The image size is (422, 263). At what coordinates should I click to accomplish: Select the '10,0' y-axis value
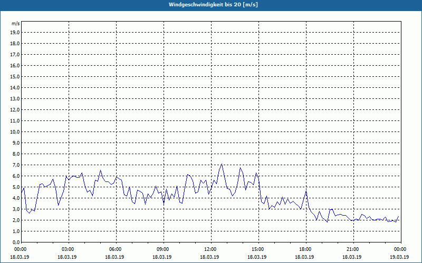pos(15,132)
